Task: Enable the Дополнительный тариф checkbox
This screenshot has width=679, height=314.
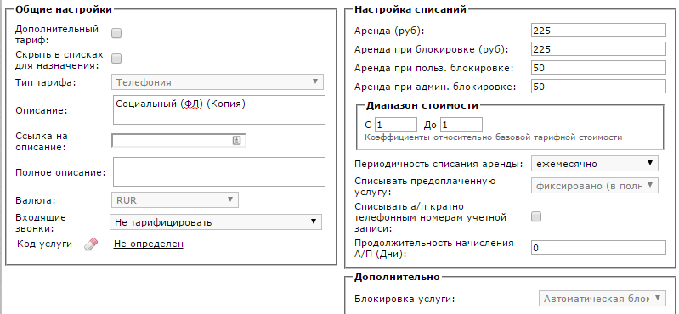Action: coord(116,33)
